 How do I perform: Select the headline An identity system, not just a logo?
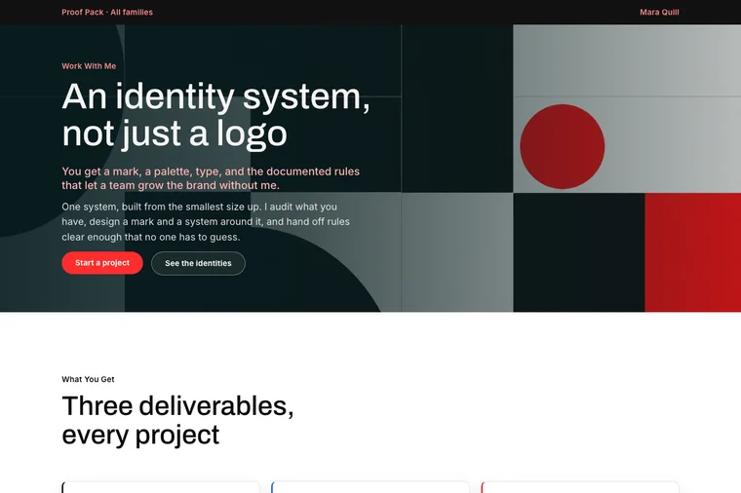pos(216,115)
